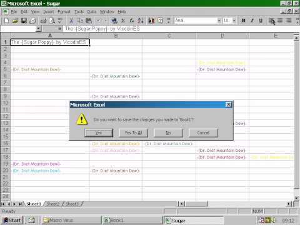Close the Microsoft Excel dialog with its X
Viewport: 300px width, 225px height.
(229, 104)
